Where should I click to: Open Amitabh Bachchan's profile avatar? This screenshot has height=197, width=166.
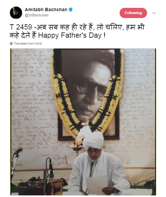16,13
